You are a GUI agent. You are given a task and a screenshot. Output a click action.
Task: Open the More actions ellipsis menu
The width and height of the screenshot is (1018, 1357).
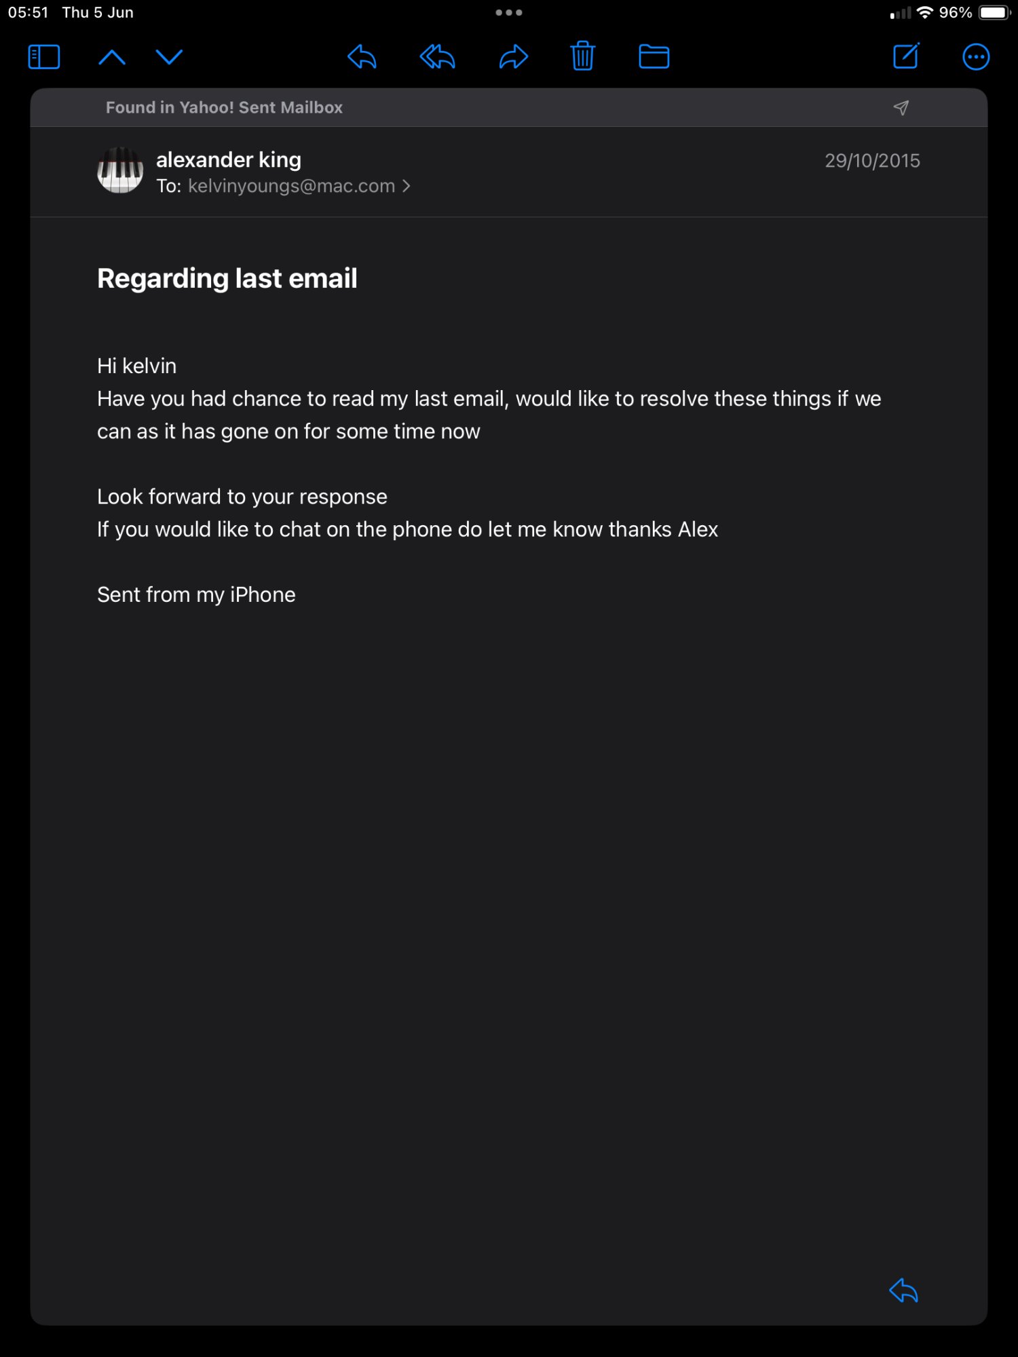976,57
